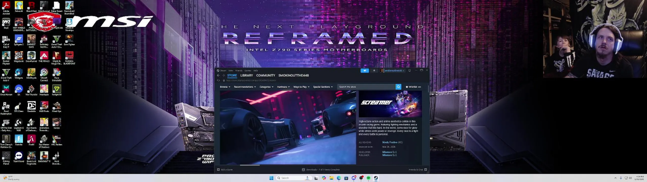Open Steam announcements megaphone button
Screen dimensions: 647x182
(x=365, y=71)
